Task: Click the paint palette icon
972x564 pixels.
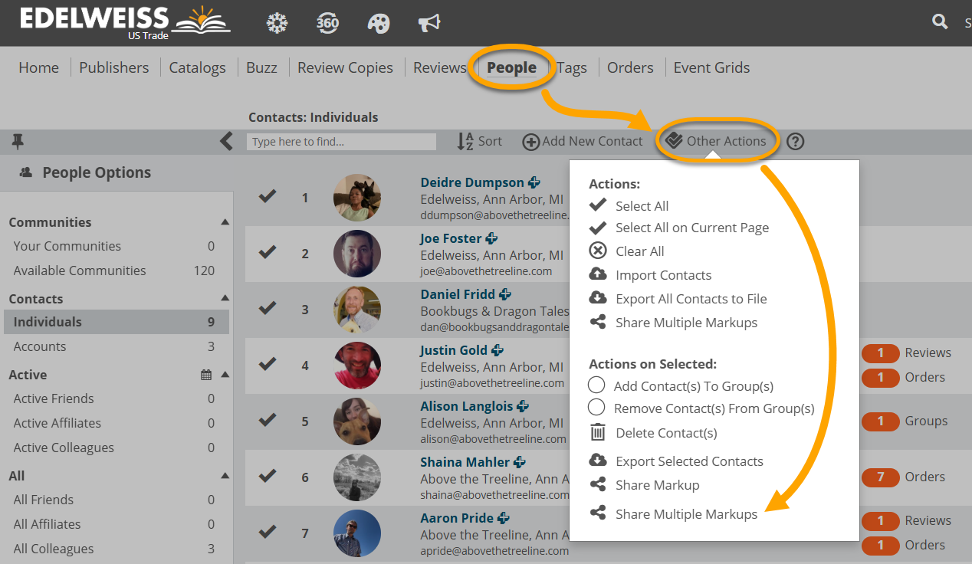Action: pyautogui.click(x=379, y=23)
